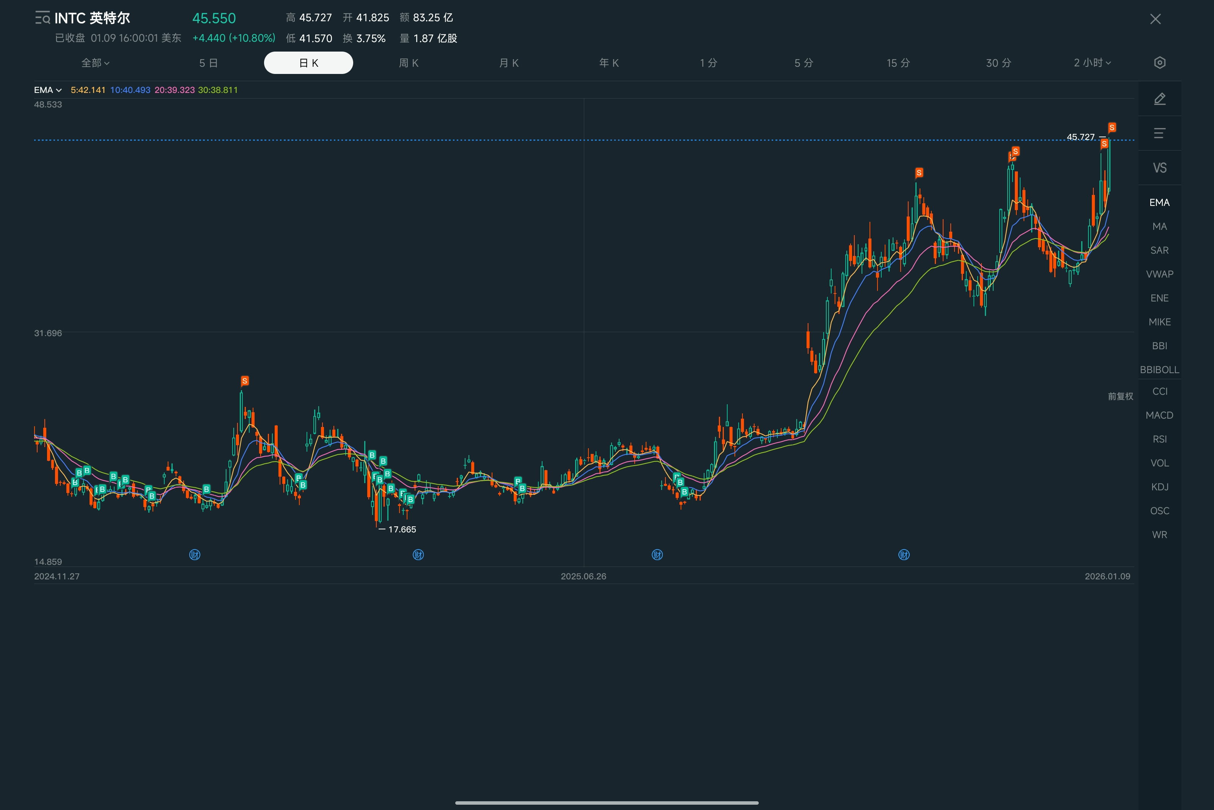Click the EMA 5 orange value legend

[x=88, y=90]
